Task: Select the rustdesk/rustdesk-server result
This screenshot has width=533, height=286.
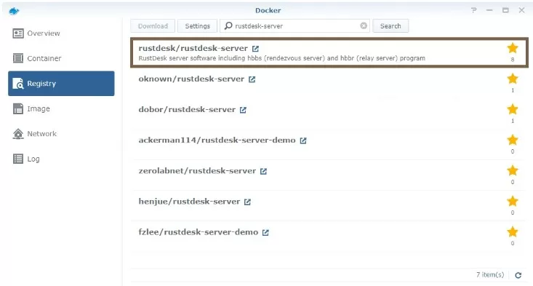Action: (x=329, y=52)
